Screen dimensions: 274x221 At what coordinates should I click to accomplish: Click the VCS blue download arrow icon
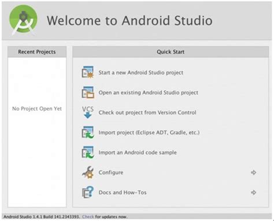[88, 113]
